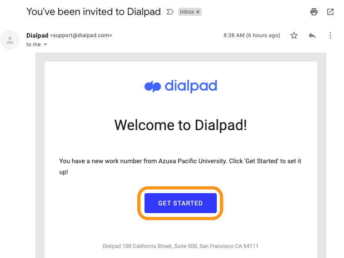Open the email in a new window
Screen dimensions: 344x258
pyautogui.click(x=330, y=12)
